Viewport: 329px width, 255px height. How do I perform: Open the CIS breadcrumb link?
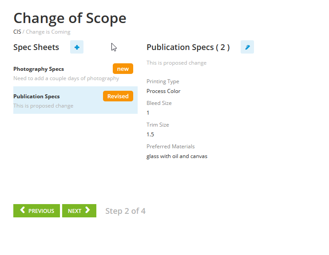click(x=17, y=32)
